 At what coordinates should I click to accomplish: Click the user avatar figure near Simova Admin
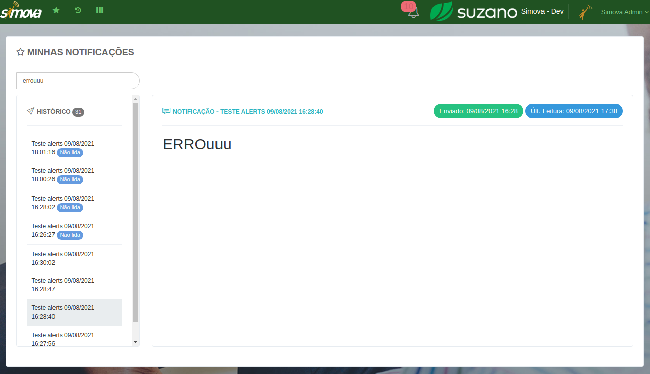584,11
